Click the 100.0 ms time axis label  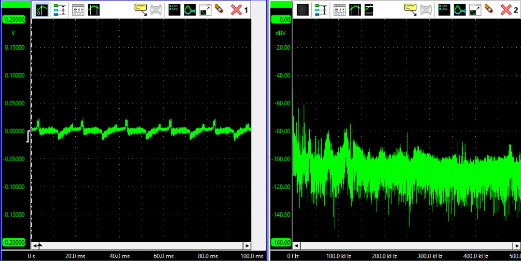251,256
